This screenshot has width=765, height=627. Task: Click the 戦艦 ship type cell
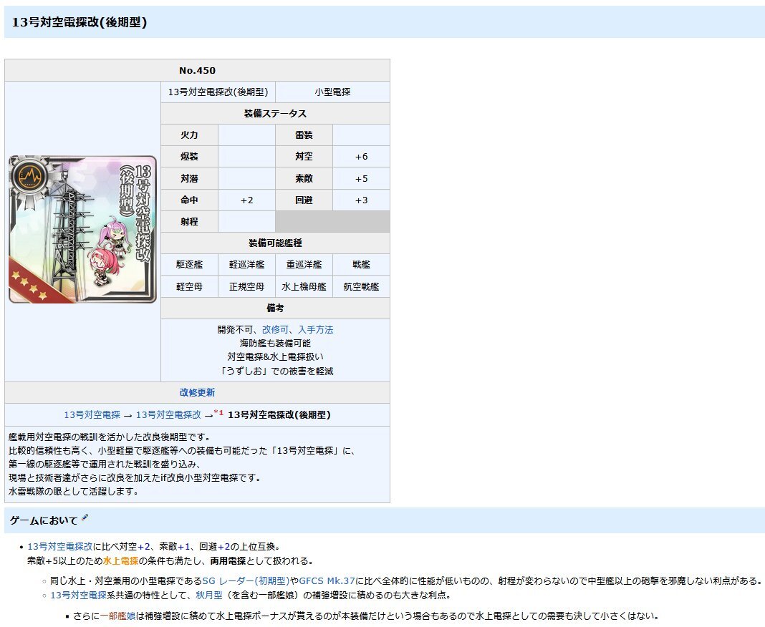pyautogui.click(x=361, y=264)
